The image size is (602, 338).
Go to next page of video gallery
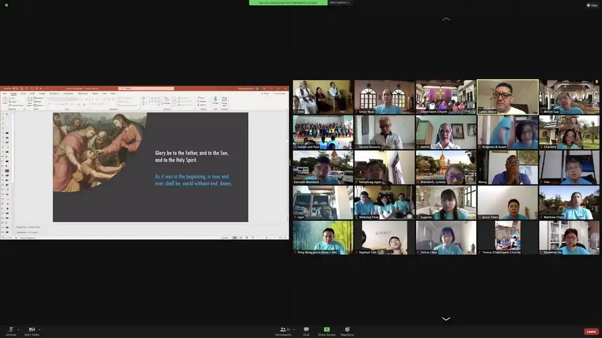[446, 319]
